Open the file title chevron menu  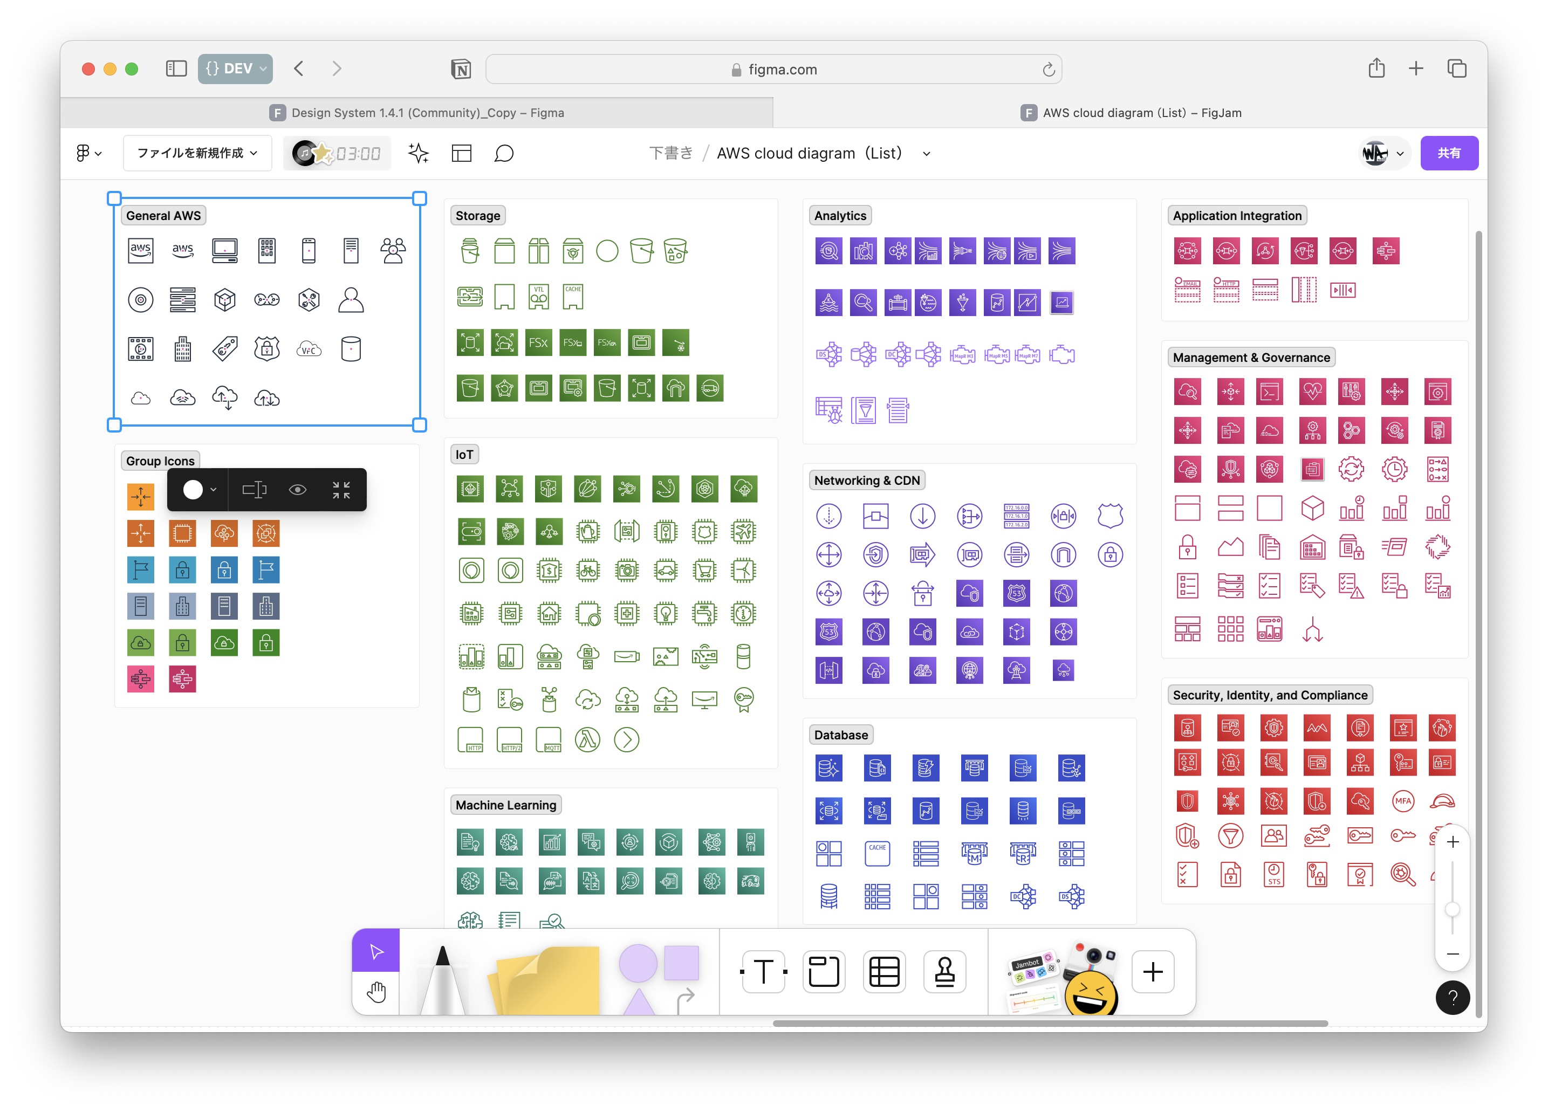pyautogui.click(x=926, y=154)
